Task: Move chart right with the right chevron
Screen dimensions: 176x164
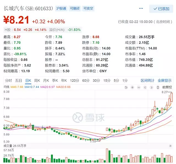Action: pos(152,87)
